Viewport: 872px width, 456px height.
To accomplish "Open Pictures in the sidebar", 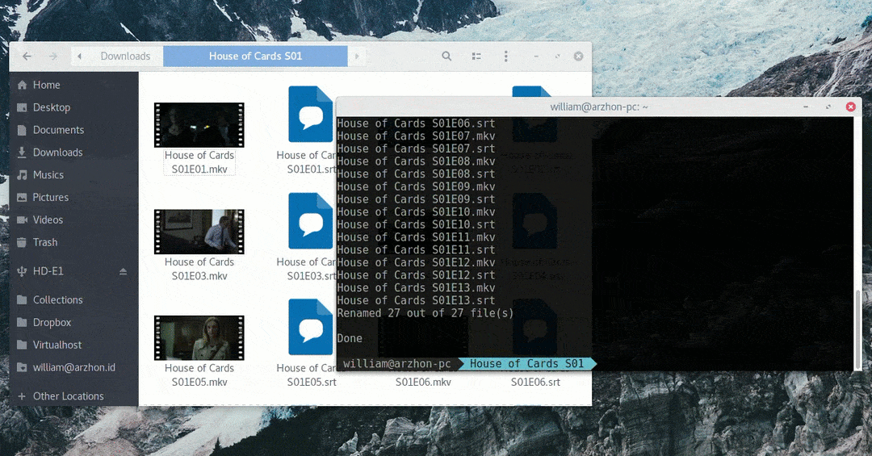I will point(73,198).
